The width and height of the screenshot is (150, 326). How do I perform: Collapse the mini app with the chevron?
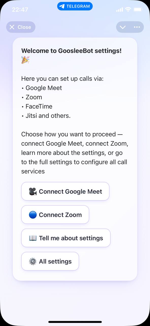(123, 27)
